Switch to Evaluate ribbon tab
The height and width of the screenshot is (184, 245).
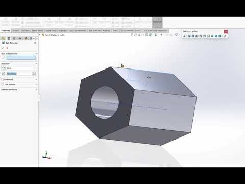point(63,31)
